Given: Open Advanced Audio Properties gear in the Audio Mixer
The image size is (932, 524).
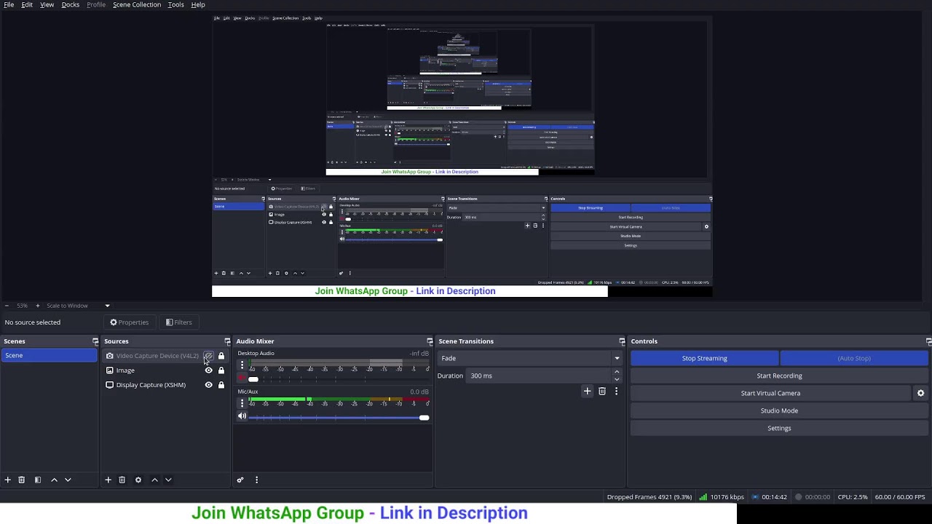Looking at the screenshot, I should coord(240,480).
